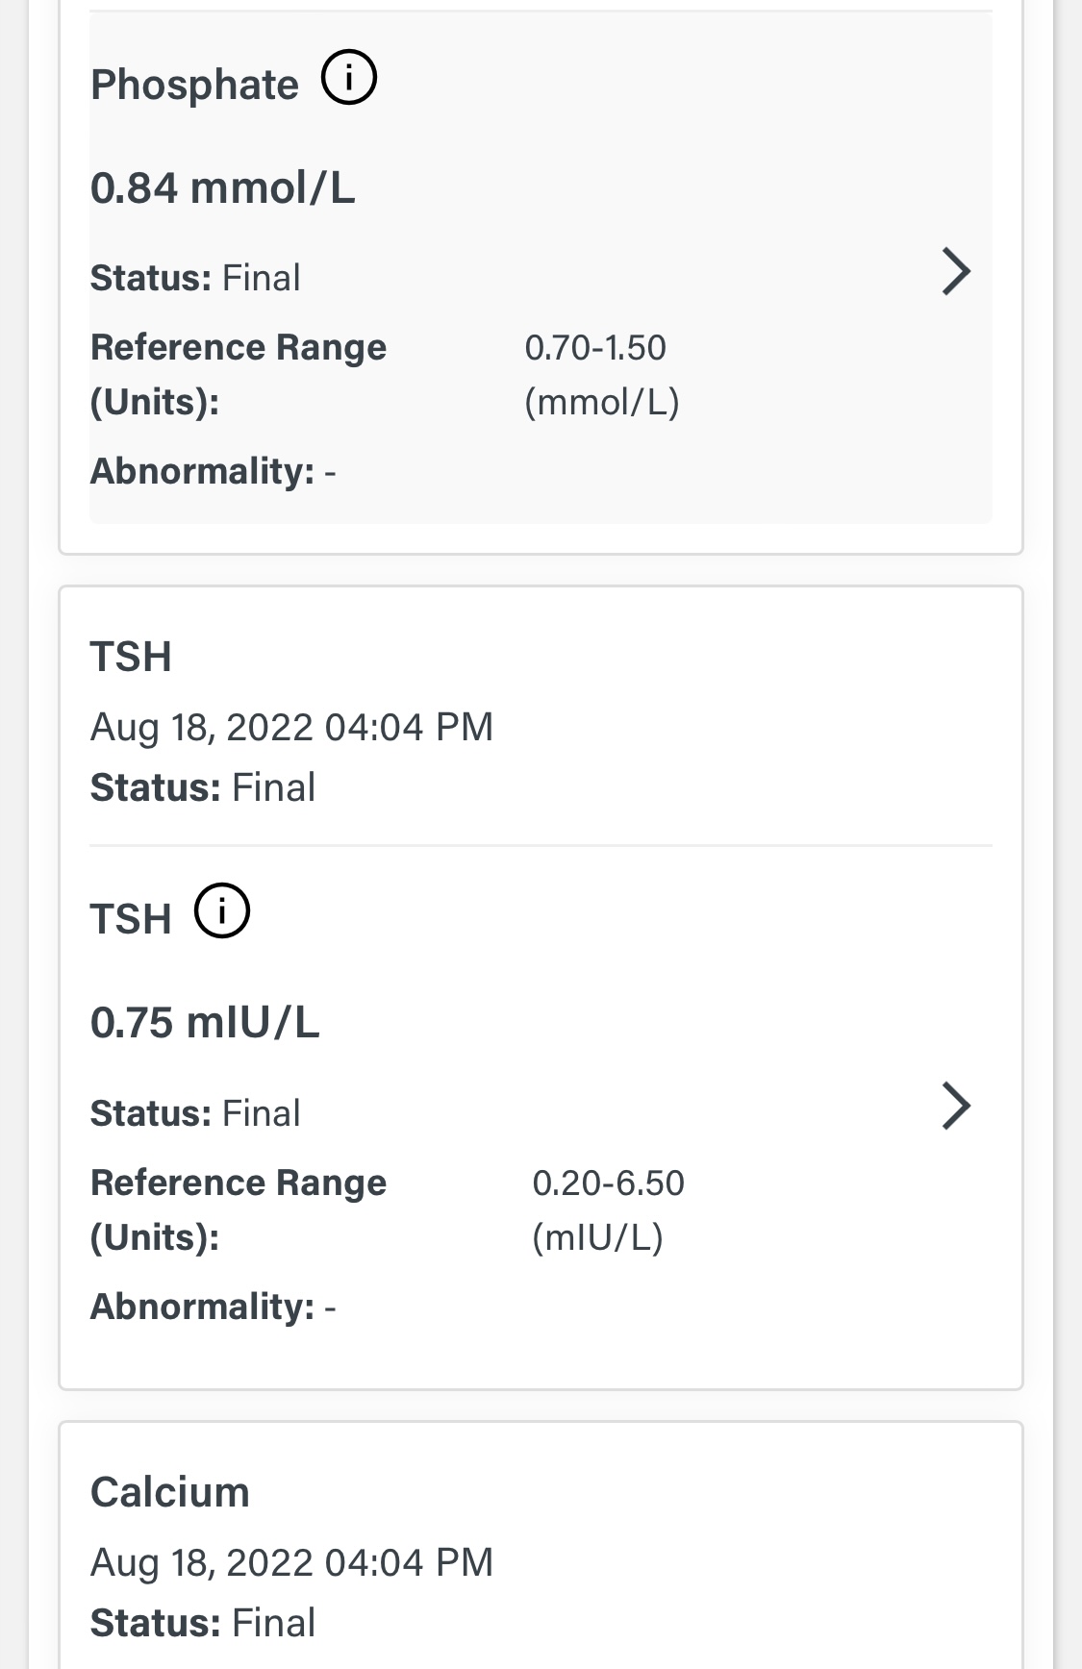
Task: Tap the 0.75 mIU/L TSH value
Action: click(205, 1022)
